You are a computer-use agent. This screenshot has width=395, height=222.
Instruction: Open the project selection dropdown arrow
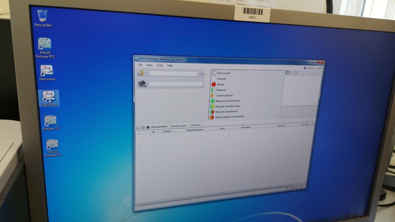pyautogui.click(x=202, y=74)
